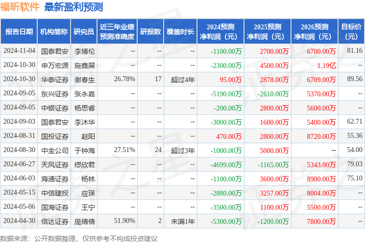Click analyst name 李博伦
This screenshot has width=365, height=243.
pos(84,51)
